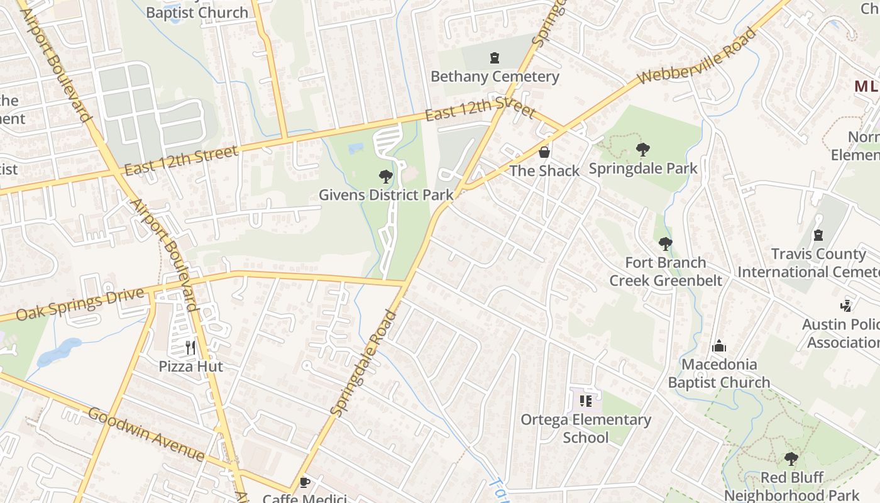
Task: Click the Goodwin Avenue street label
Action: pos(146,434)
